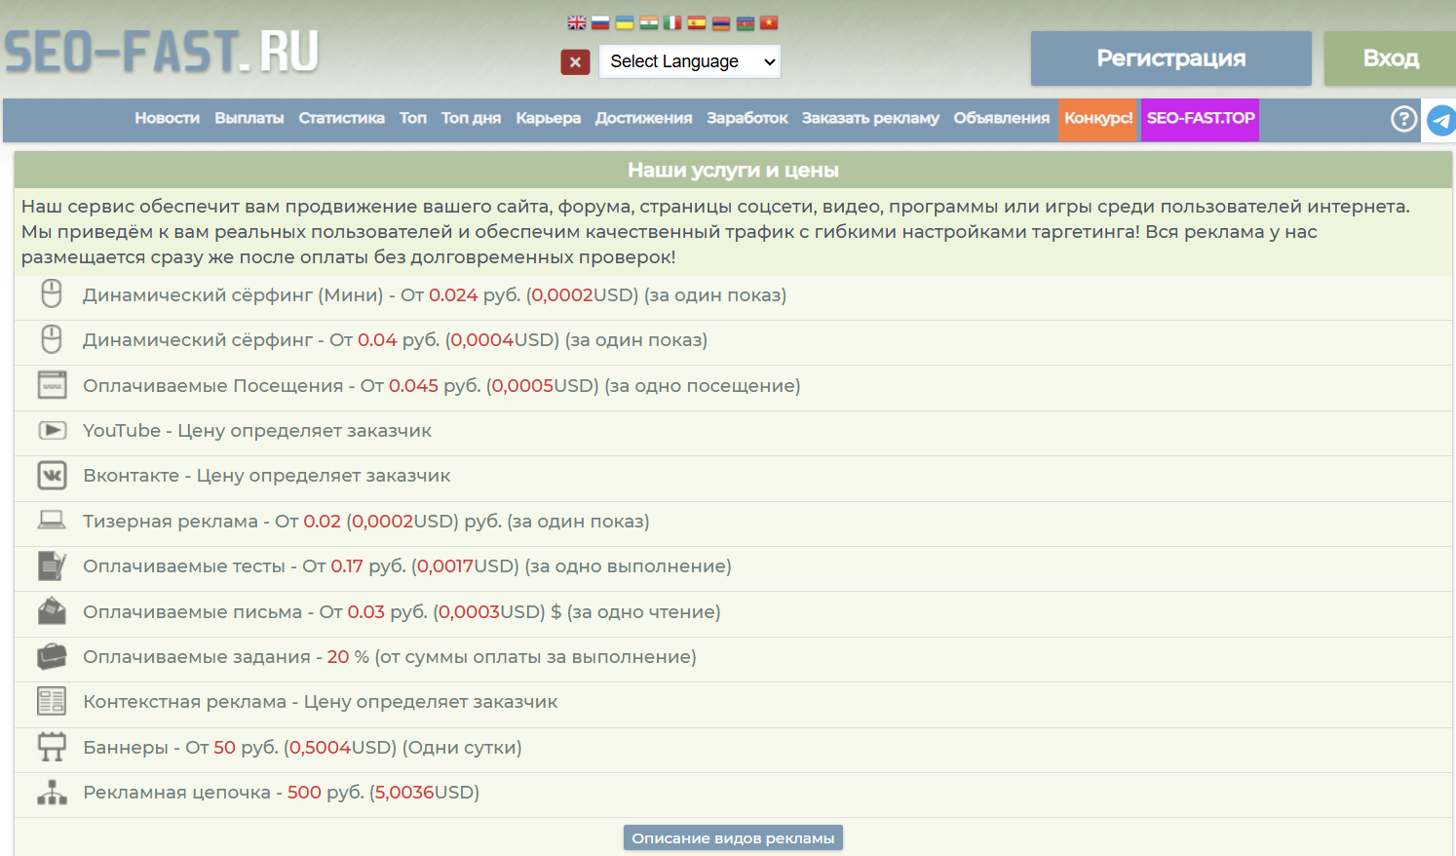Viewport: 1456px width, 856px height.
Task: Open the purple SEO-FAST.TOP tab
Action: [1201, 119]
